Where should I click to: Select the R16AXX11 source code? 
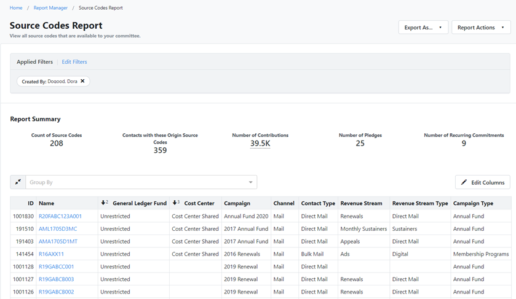point(51,254)
